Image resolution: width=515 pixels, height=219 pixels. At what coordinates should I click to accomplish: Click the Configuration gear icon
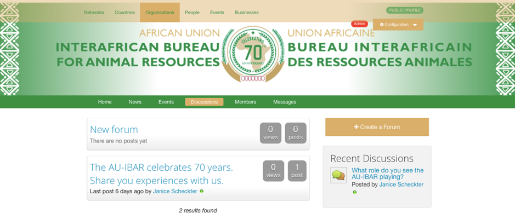point(382,25)
